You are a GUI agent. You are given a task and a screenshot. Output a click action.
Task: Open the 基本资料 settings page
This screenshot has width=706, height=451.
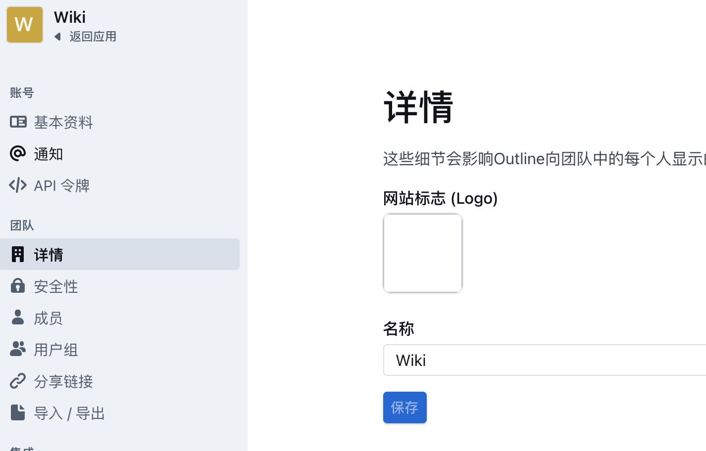point(63,122)
